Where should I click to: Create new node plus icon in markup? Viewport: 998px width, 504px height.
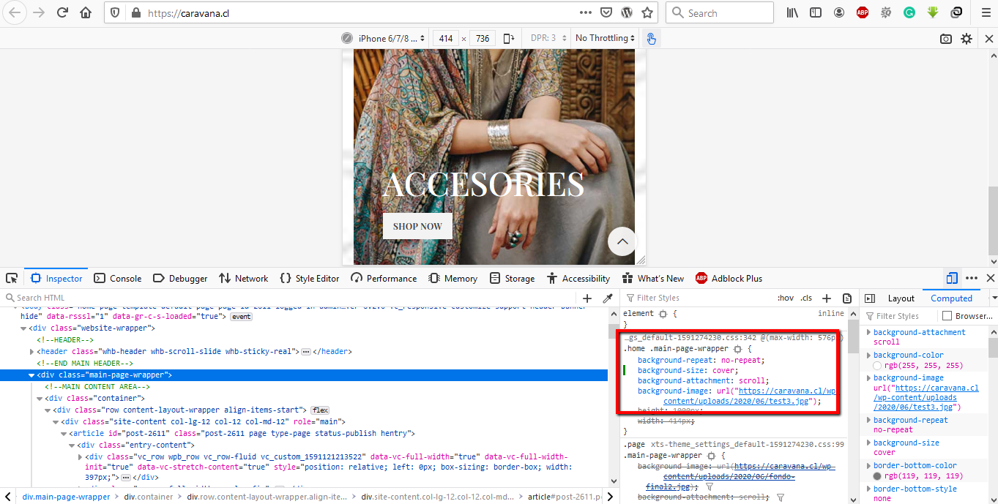point(587,298)
